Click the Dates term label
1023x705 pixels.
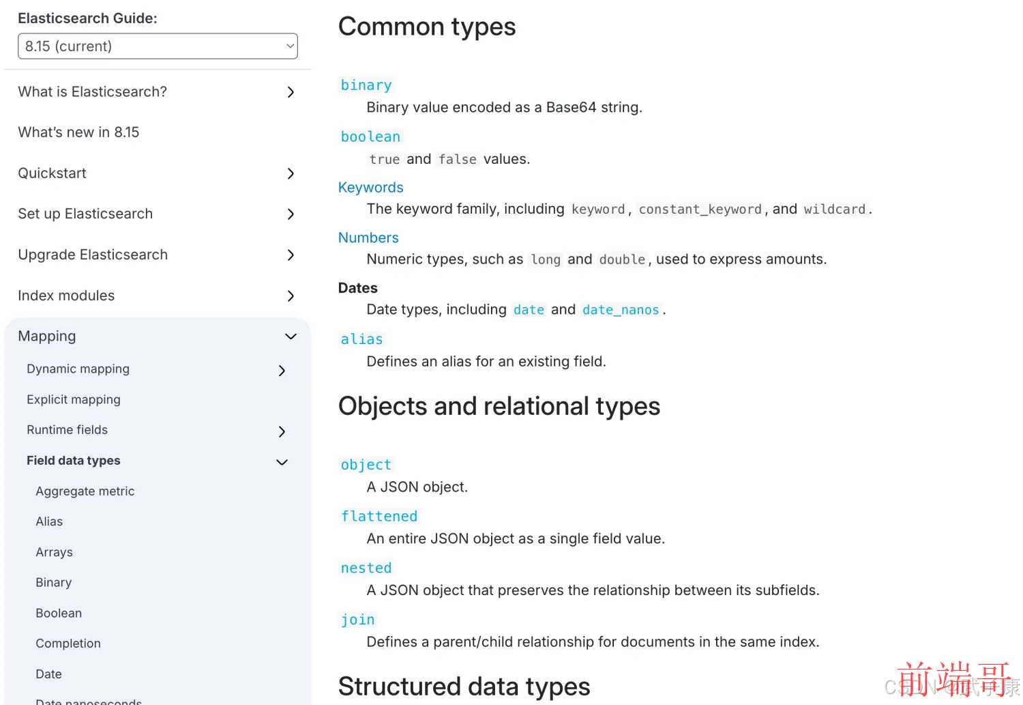(358, 288)
